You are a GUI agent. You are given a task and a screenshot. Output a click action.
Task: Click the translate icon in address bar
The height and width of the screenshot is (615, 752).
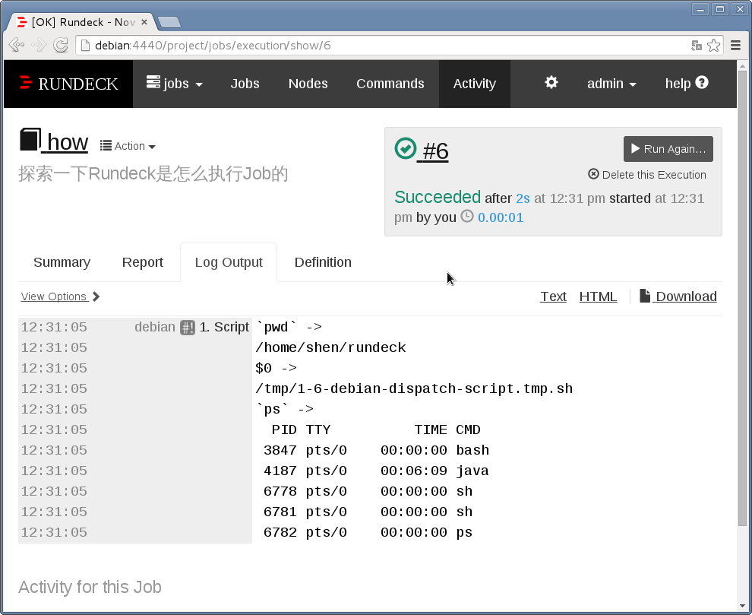(x=697, y=46)
